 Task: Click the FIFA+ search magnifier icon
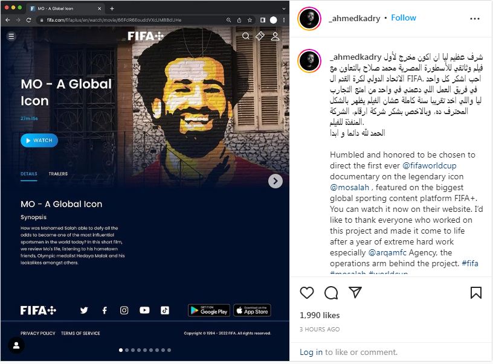pyautogui.click(x=246, y=36)
